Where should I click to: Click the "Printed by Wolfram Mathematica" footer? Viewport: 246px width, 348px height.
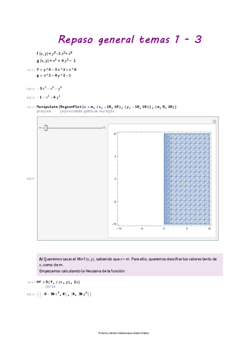[123, 333]
